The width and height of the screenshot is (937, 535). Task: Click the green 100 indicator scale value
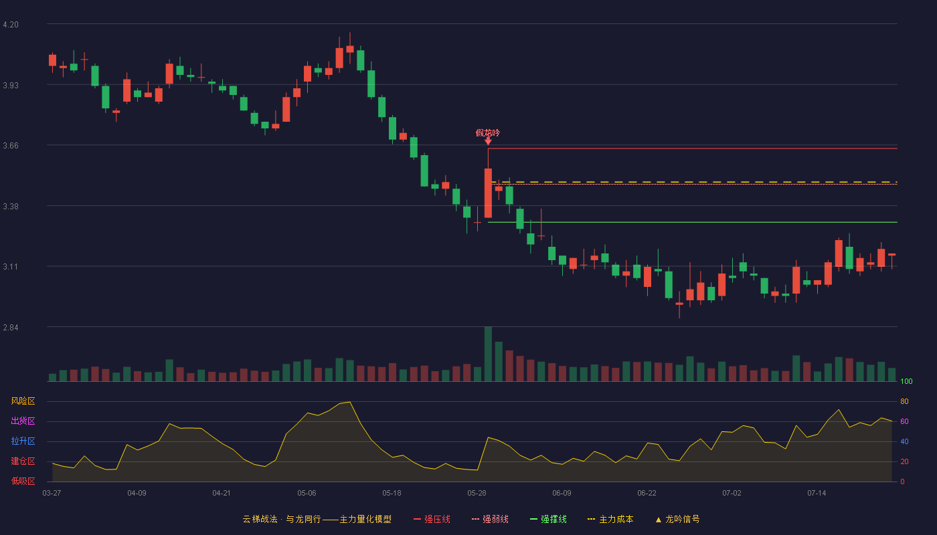click(907, 382)
